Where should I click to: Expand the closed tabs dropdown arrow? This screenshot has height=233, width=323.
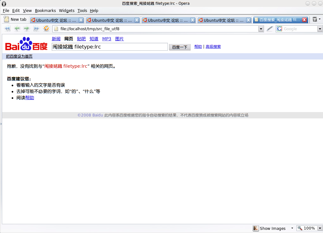[320, 19]
